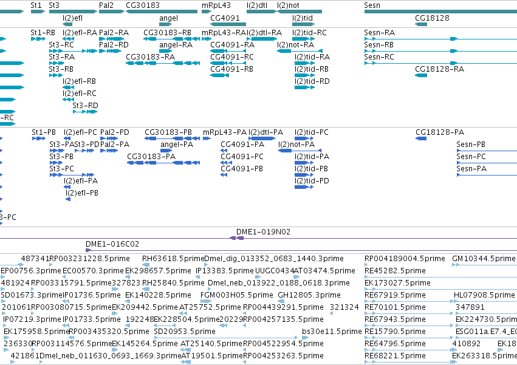Click transcript Pal2-RA
The height and width of the screenshot is (365, 517).
tap(114, 33)
